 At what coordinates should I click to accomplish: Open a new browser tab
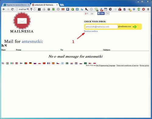pos(62,5)
